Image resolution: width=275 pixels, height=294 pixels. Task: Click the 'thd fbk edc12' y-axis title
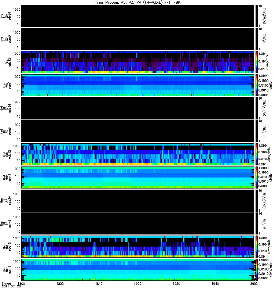click(x=7, y=154)
